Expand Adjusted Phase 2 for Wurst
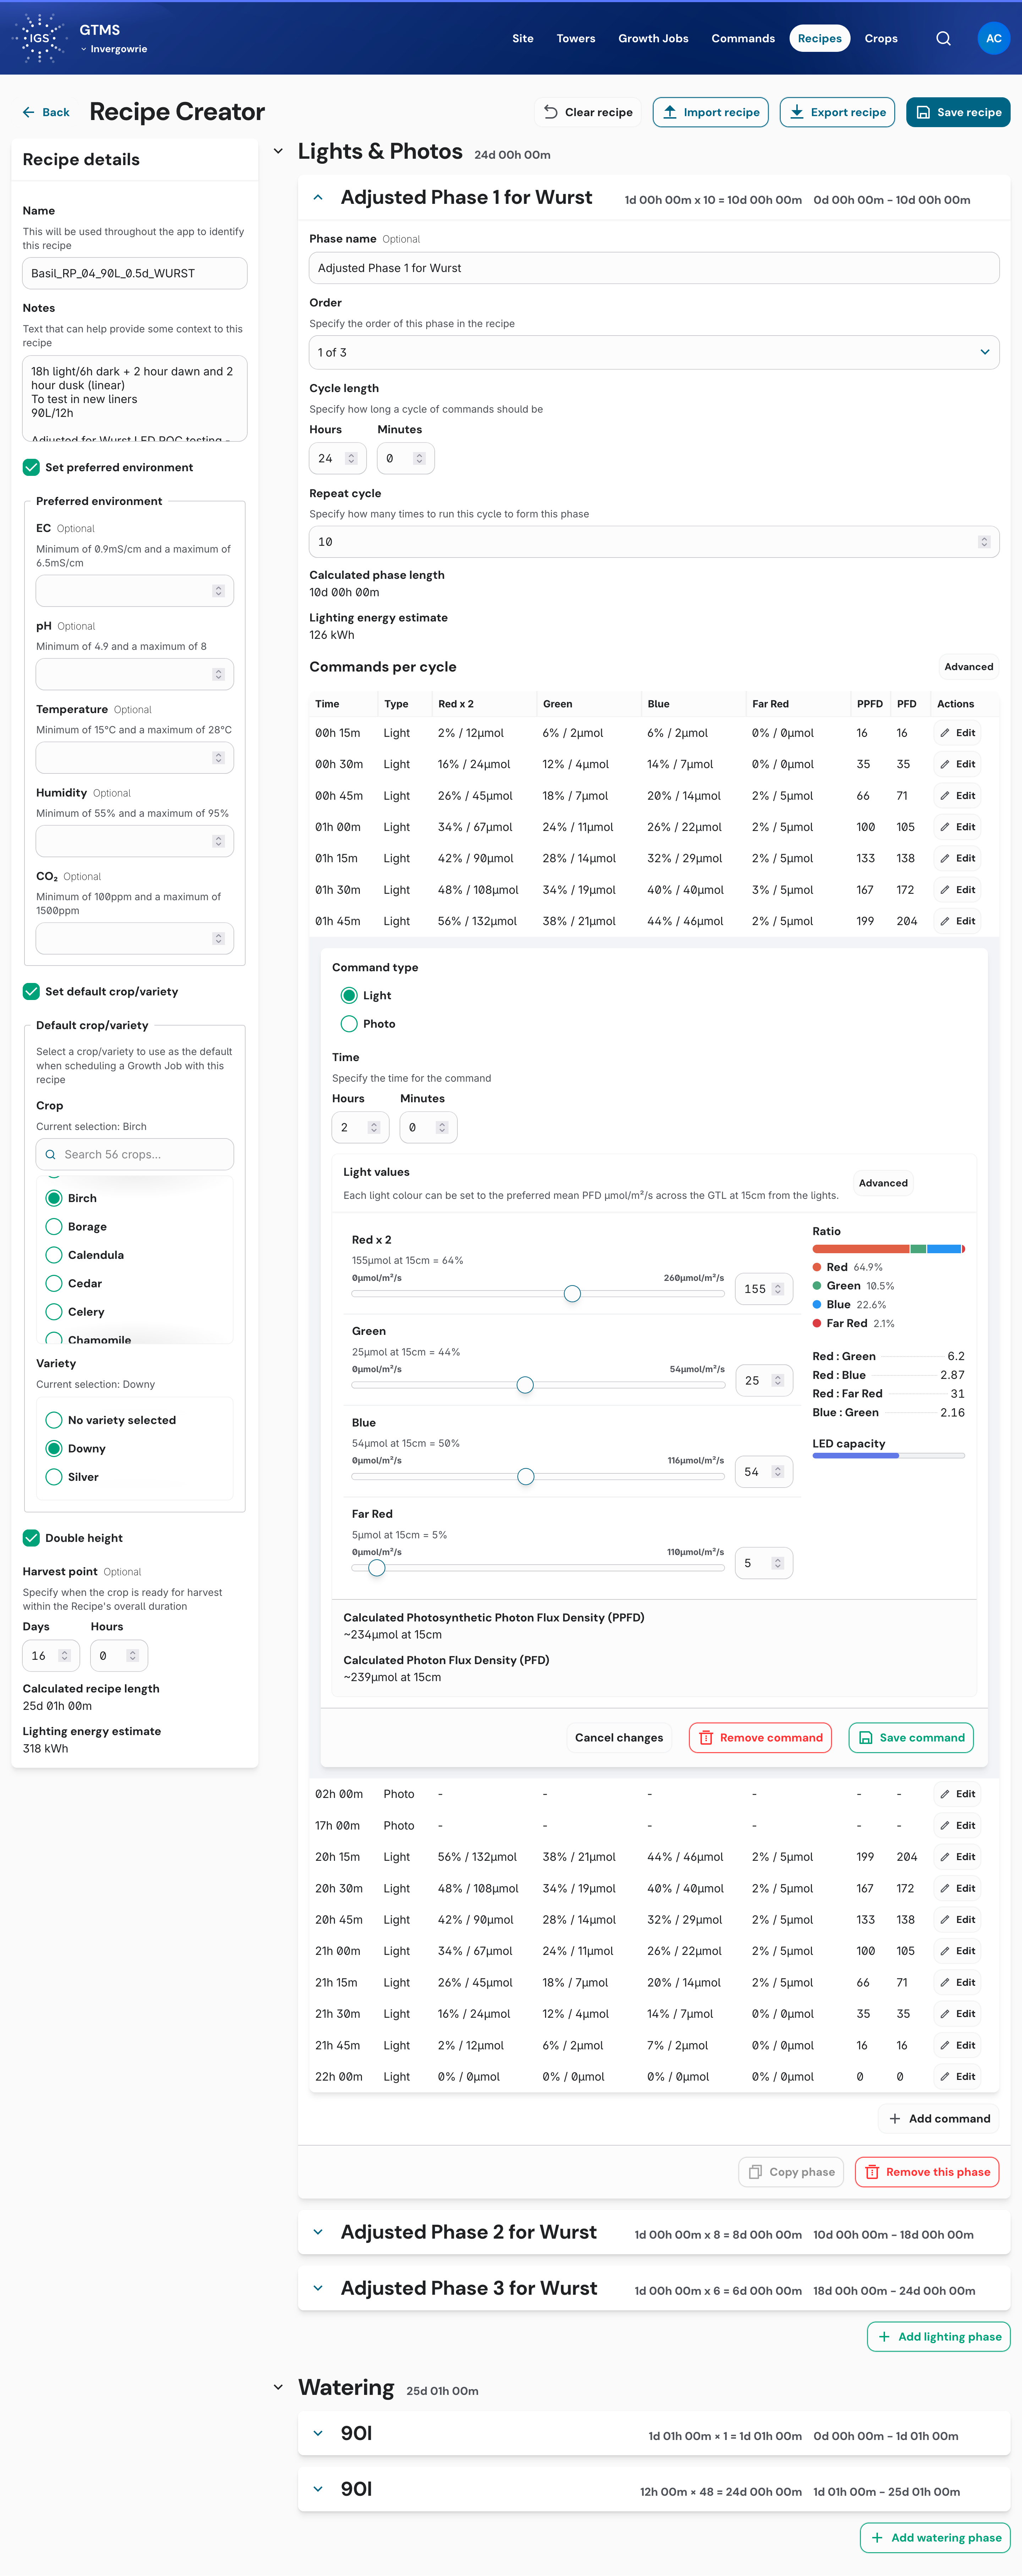The image size is (1022, 2576). click(x=318, y=2232)
